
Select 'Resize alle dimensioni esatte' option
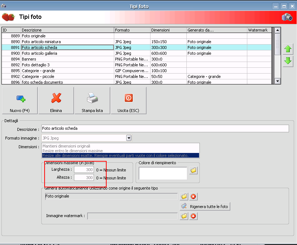pos(120,155)
